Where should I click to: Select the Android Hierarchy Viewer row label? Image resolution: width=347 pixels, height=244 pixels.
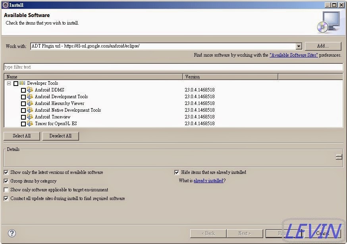click(59, 103)
